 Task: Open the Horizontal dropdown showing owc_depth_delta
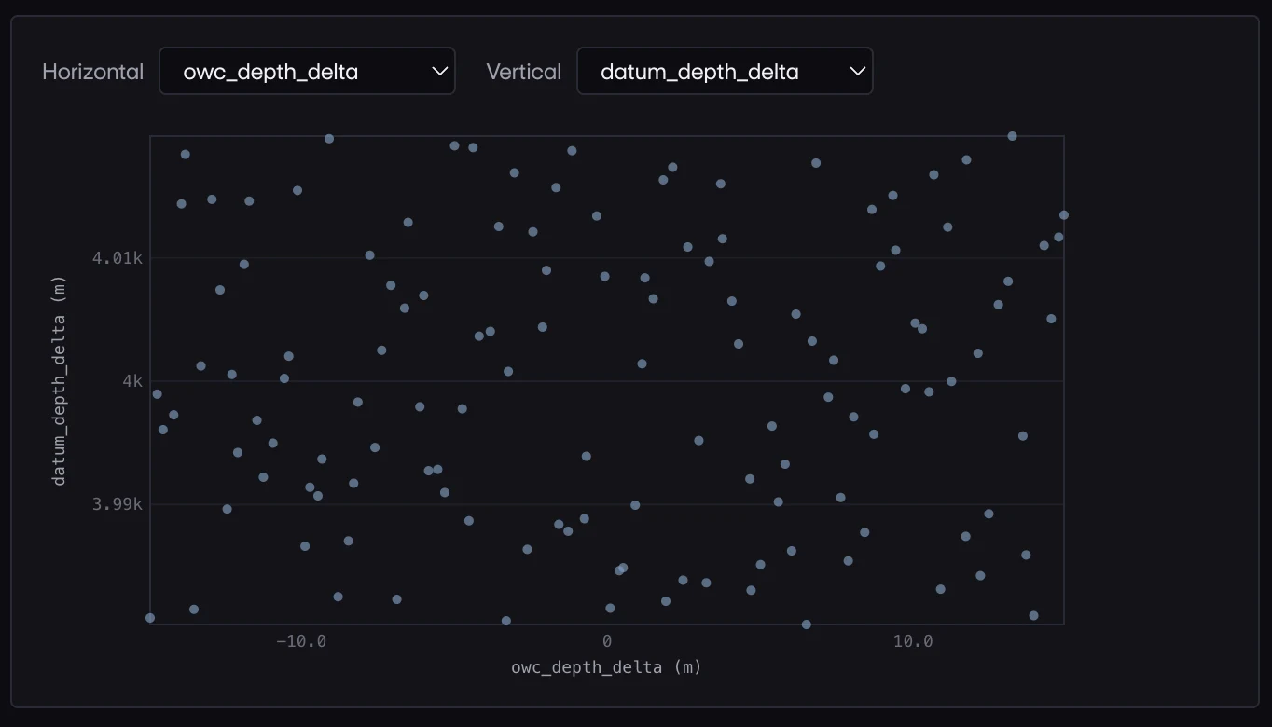coord(307,72)
